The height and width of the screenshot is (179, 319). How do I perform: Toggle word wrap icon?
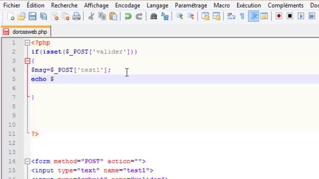coord(231,16)
